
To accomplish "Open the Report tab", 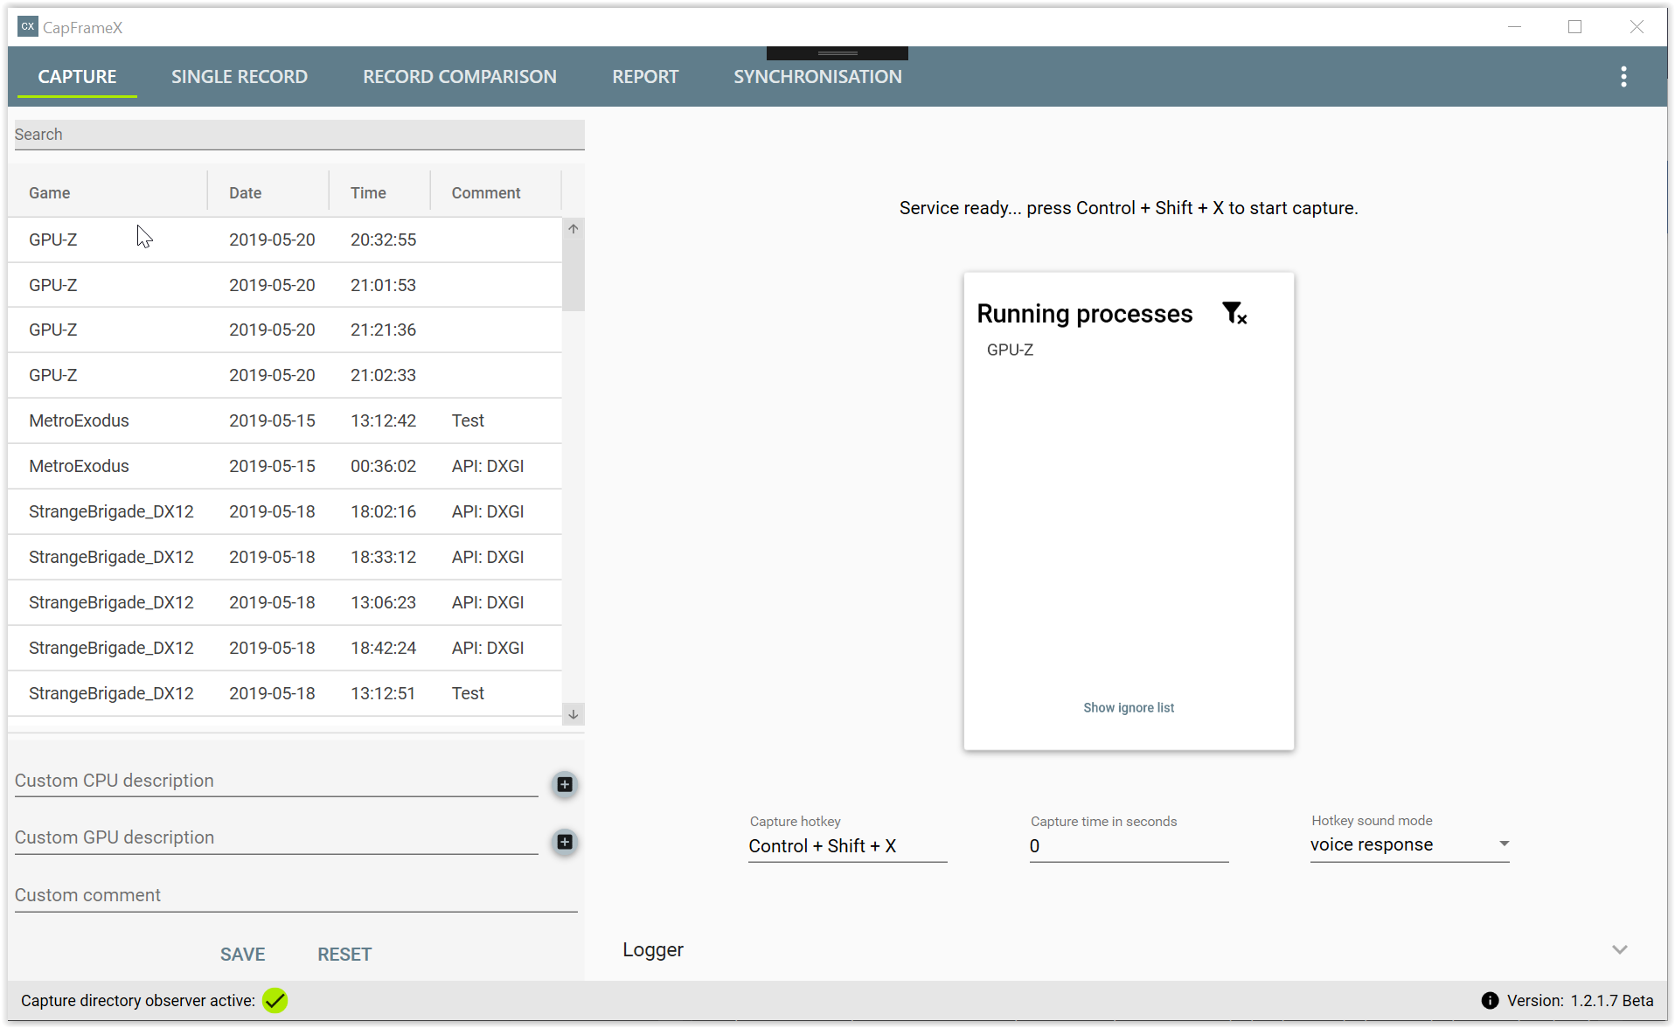I will [x=645, y=77].
